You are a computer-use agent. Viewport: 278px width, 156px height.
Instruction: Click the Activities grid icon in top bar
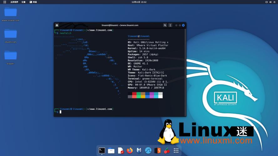(x=5, y=2)
